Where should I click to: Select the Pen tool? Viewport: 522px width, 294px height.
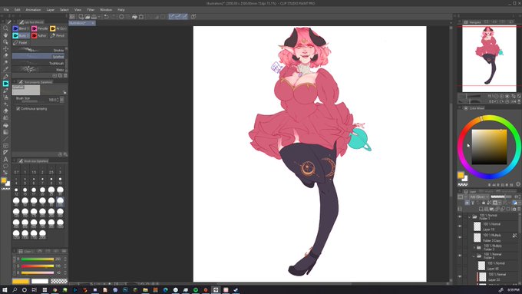[5, 77]
